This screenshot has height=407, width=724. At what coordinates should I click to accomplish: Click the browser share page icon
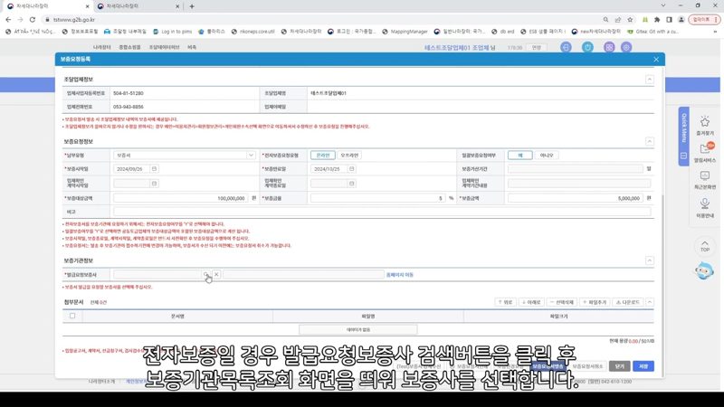(618, 19)
